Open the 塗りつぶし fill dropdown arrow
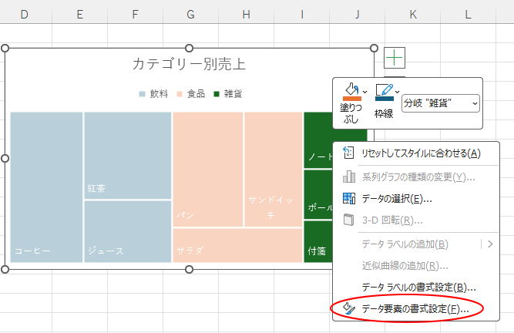The width and height of the screenshot is (514, 333). [365, 92]
